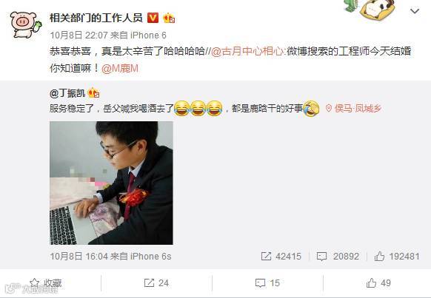Click the membership crown badge beside poster name
431x298 pixels.
coord(169,18)
